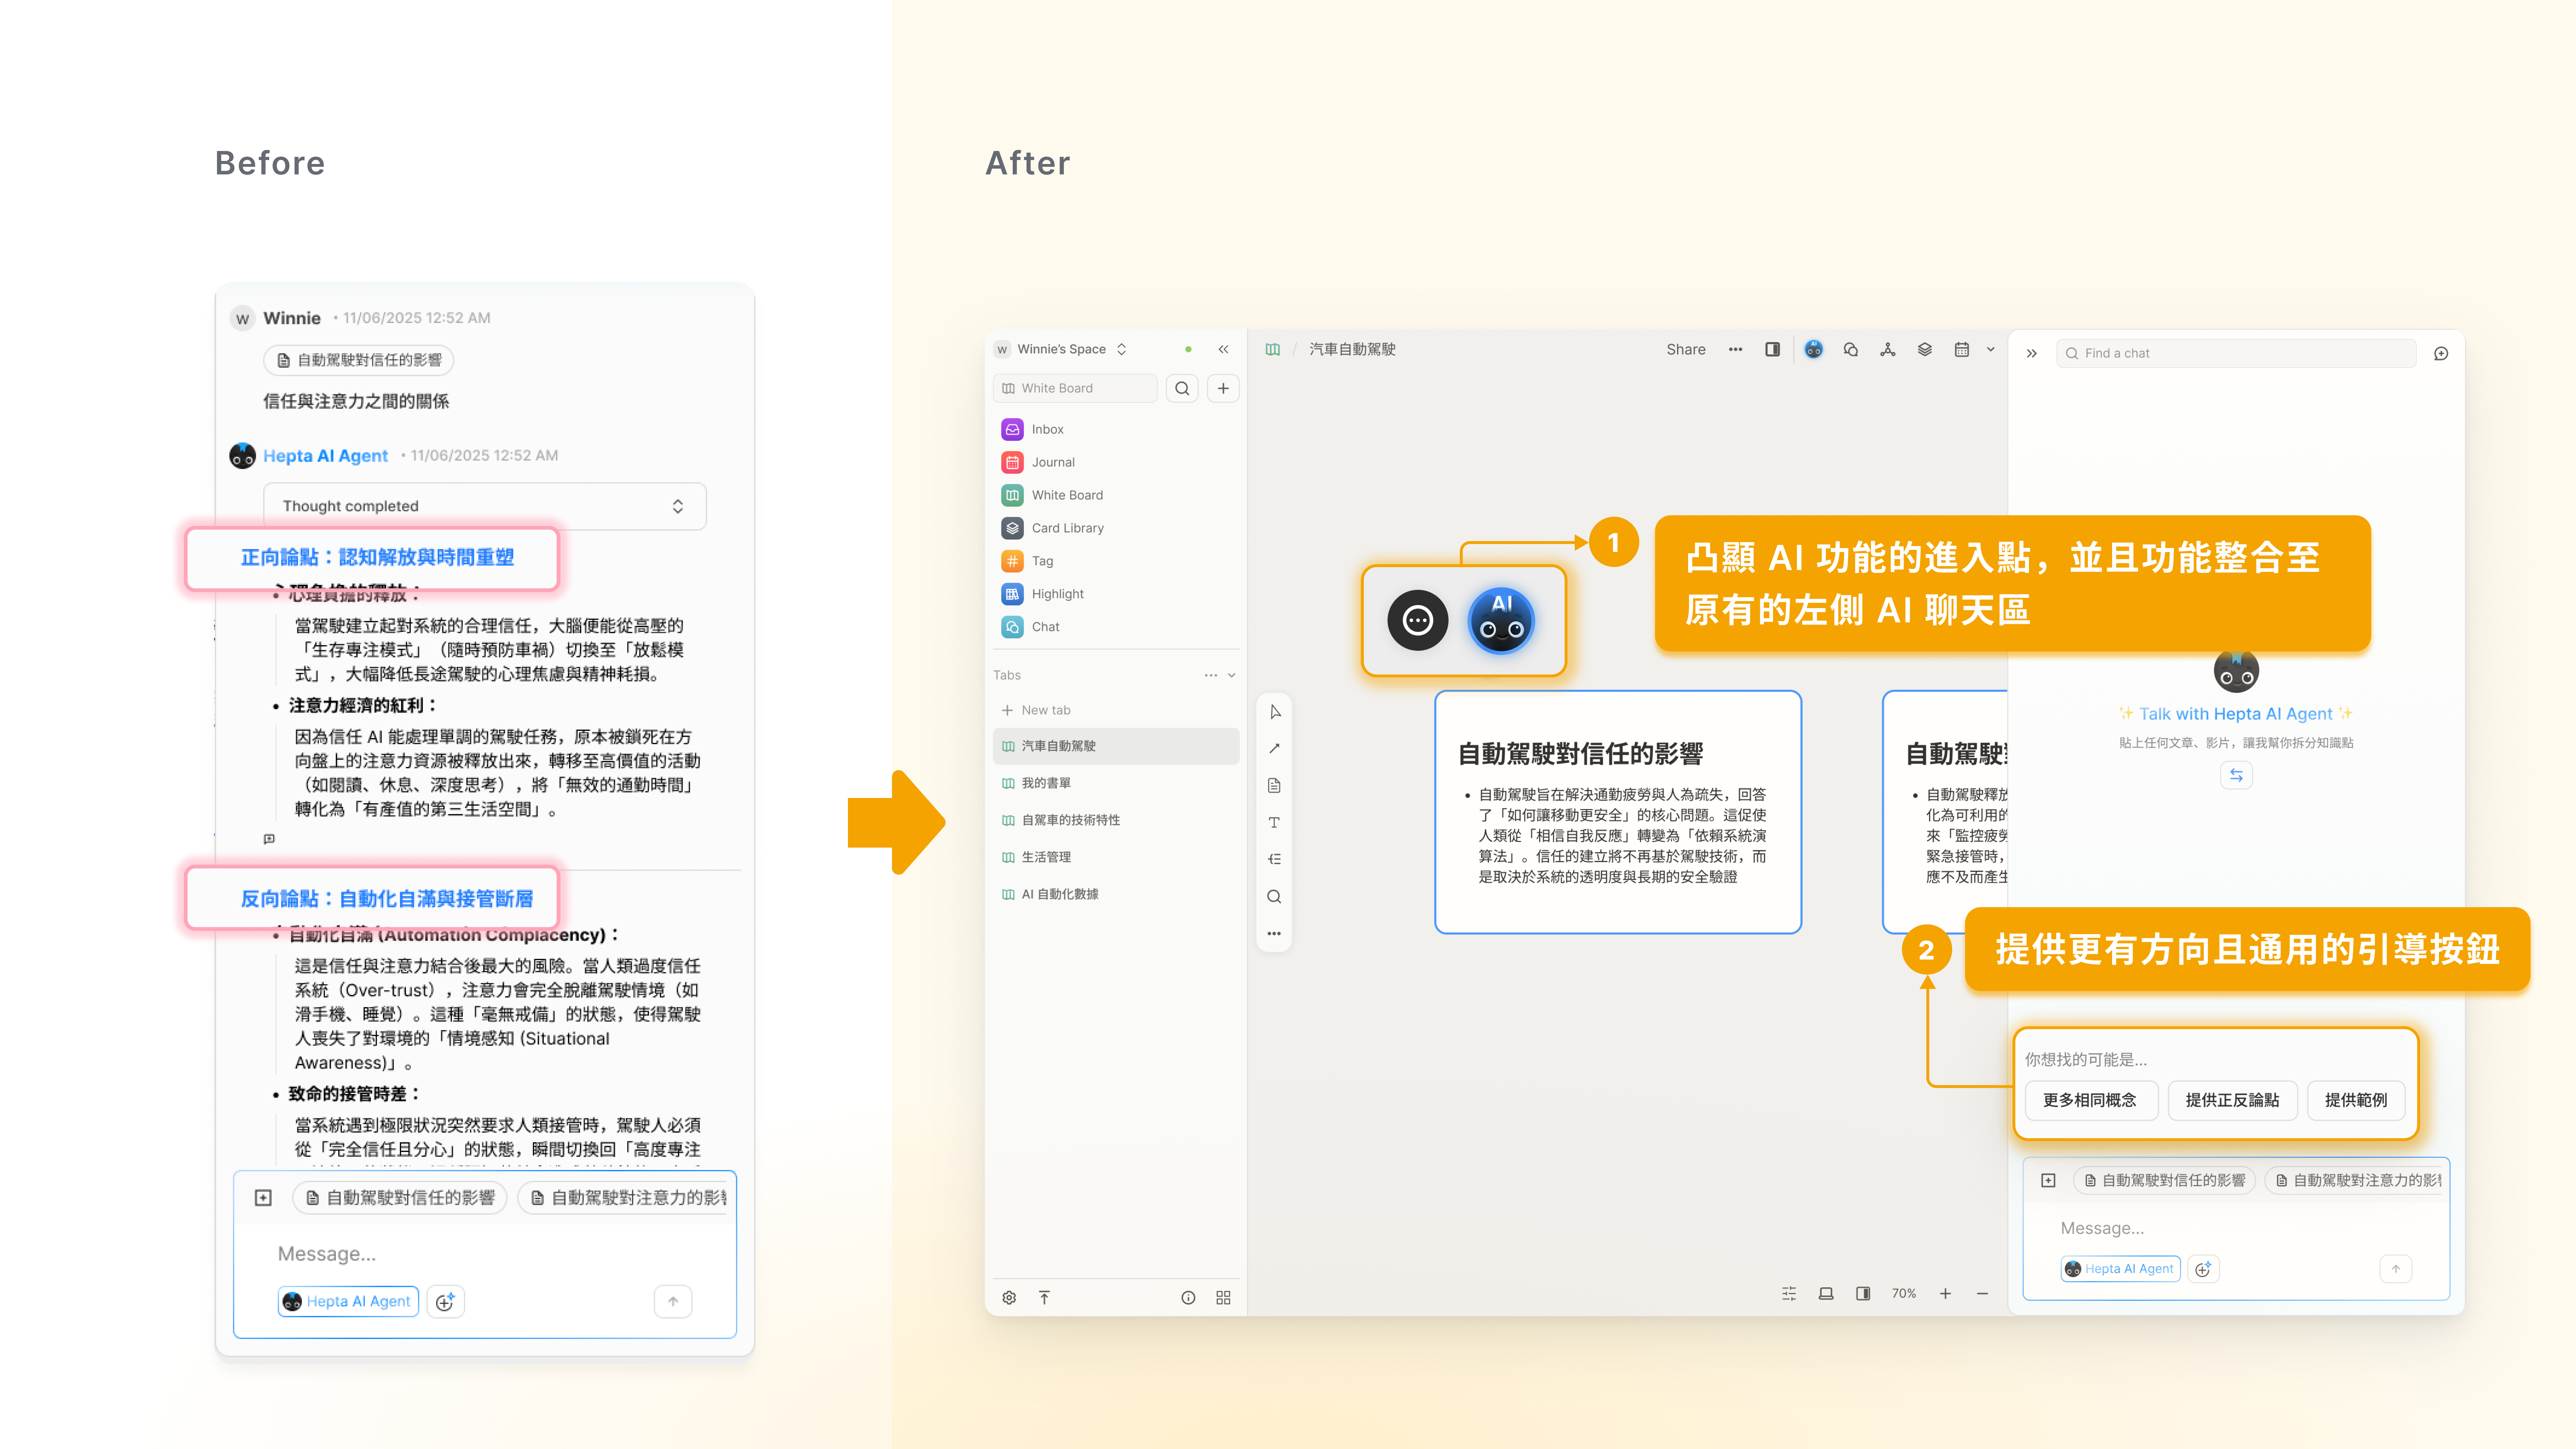Click the settings gear at sidebar bottom
Screen dimensions: 2576x1449
[x=1009, y=1297]
